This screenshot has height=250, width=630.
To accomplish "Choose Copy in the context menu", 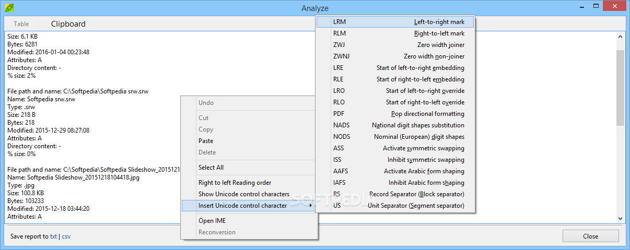I will 249,129.
